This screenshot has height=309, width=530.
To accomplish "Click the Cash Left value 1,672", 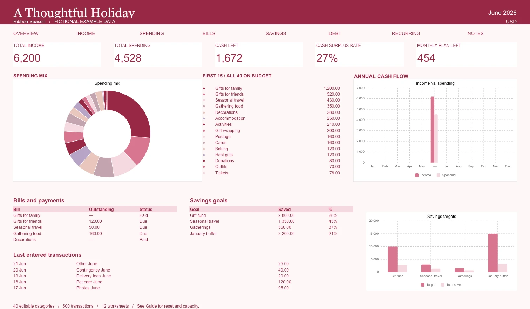I will 229,58.
